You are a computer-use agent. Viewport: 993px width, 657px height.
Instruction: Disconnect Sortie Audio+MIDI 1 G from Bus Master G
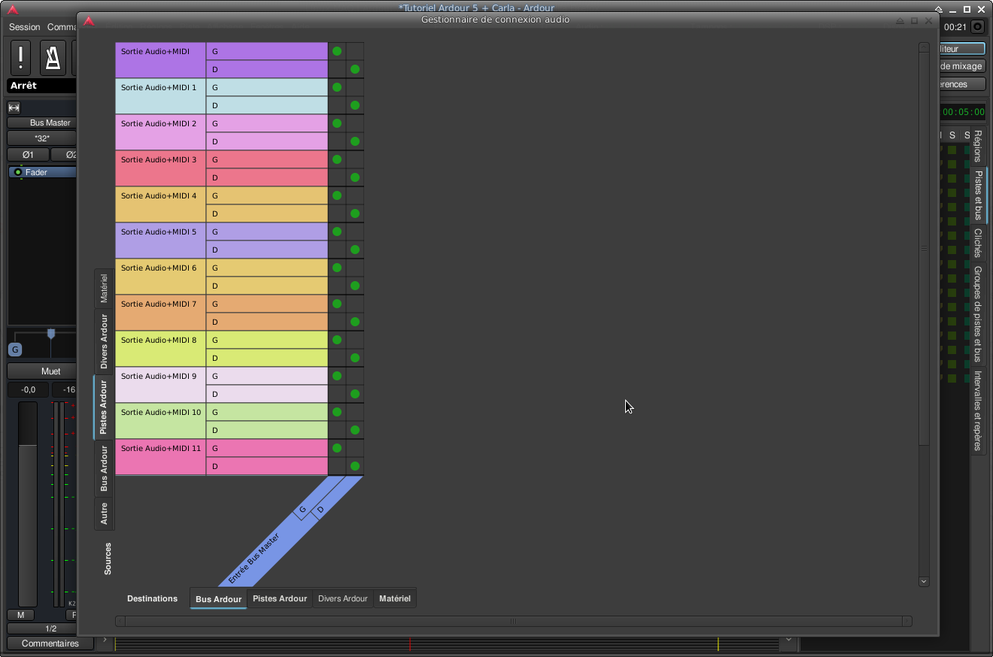(337, 87)
